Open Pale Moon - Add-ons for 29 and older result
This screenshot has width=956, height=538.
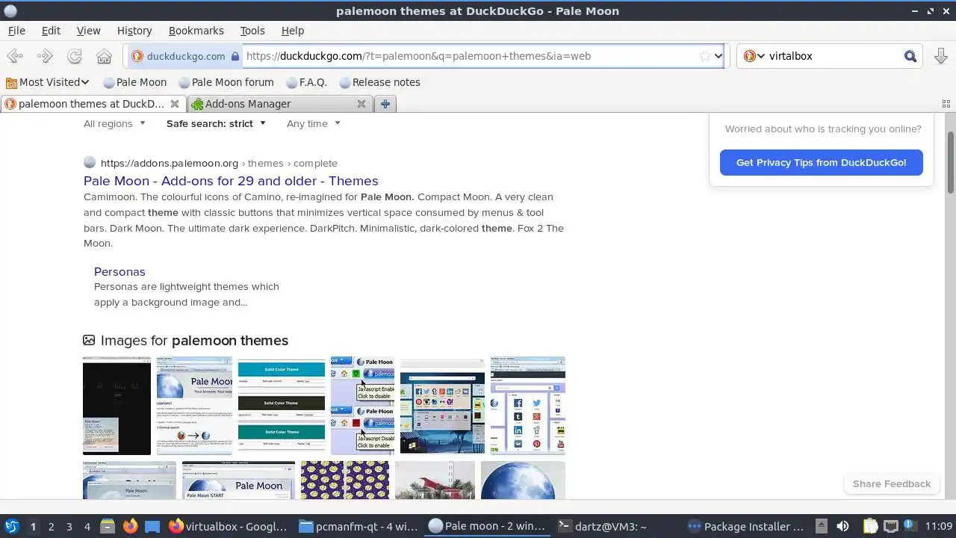231,181
